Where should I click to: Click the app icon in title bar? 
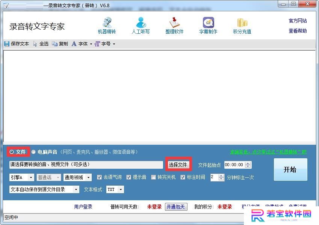6,5
